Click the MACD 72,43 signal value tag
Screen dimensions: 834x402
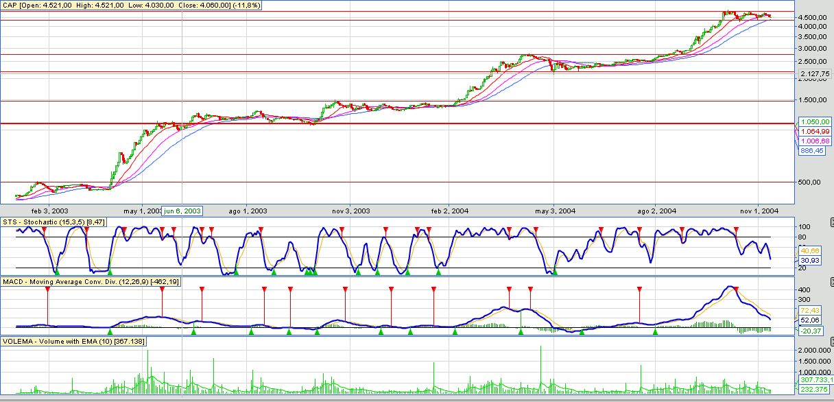(810, 311)
